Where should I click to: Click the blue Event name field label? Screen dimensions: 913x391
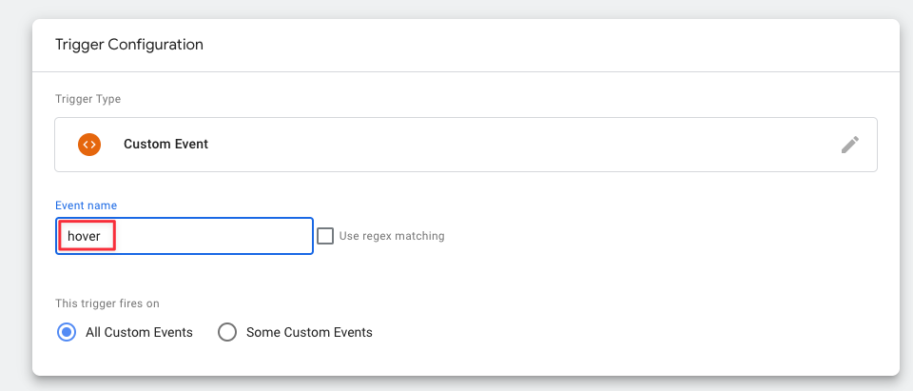[x=87, y=205]
